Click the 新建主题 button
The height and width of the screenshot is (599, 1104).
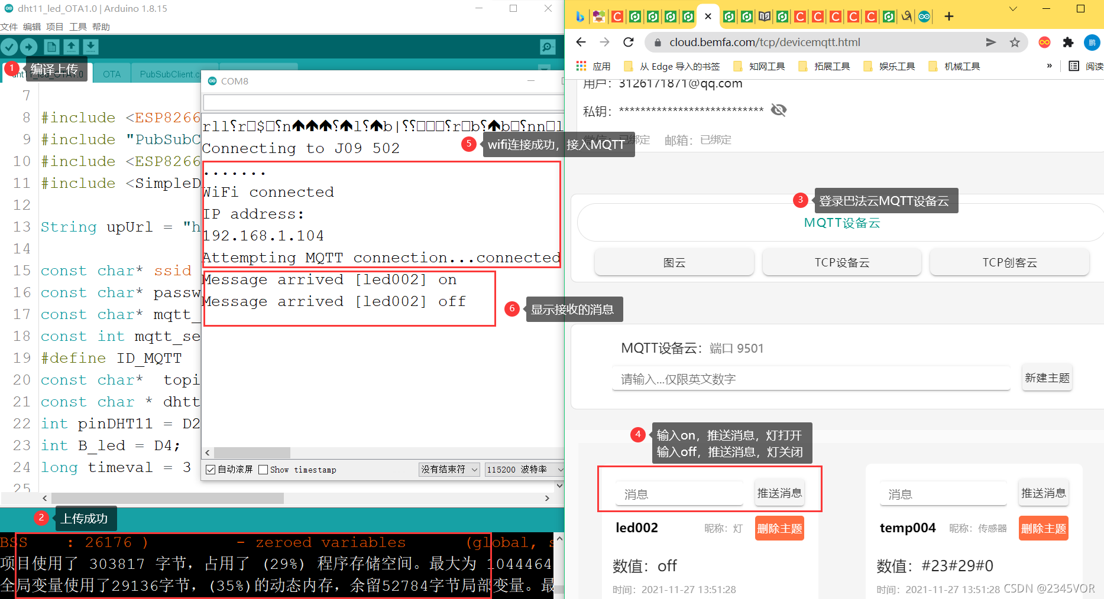point(1047,378)
